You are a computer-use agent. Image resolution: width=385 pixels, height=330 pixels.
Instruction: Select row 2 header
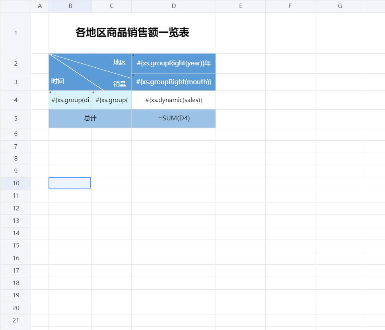click(x=16, y=64)
